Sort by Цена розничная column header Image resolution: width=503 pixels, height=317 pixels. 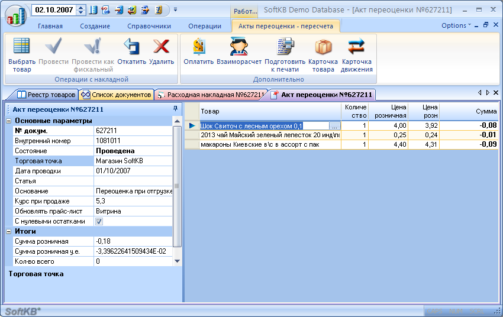pyautogui.click(x=388, y=112)
